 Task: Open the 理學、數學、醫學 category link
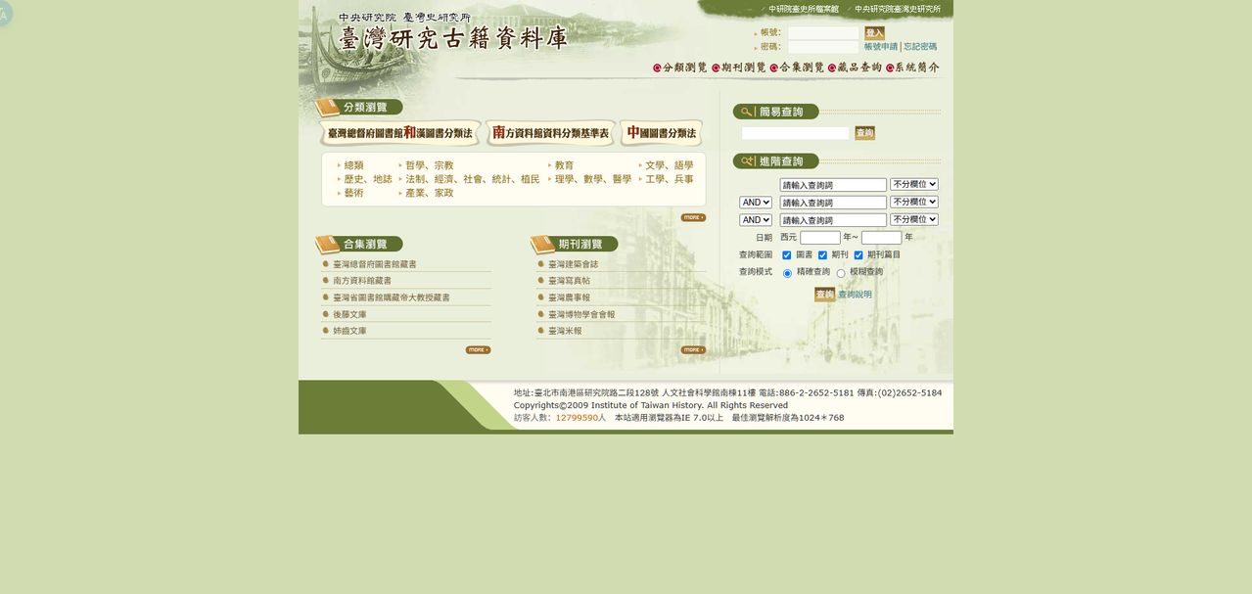pos(593,180)
